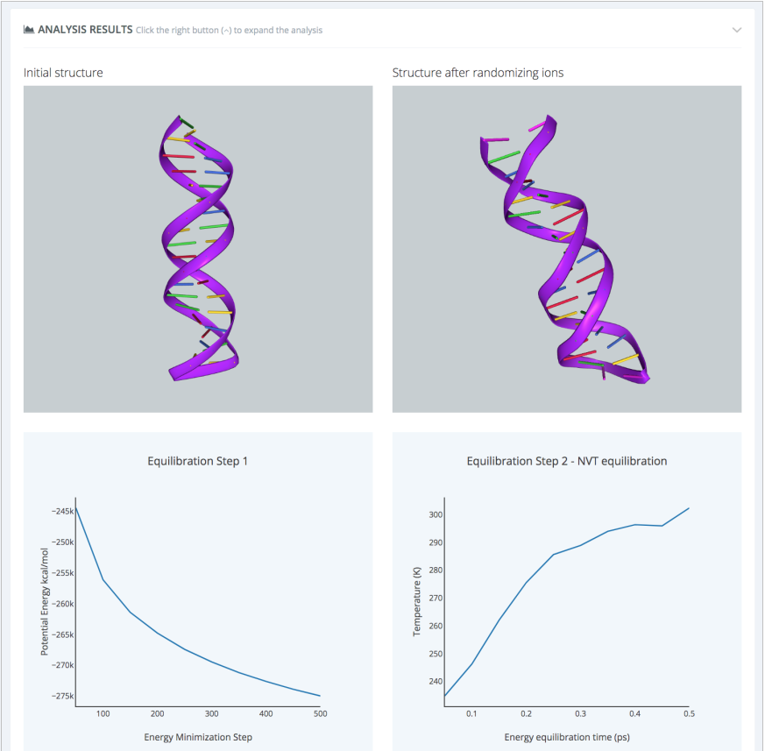This screenshot has height=751, width=765.
Task: Click the 'Energy Minimization Step' axis label
Action: (198, 737)
